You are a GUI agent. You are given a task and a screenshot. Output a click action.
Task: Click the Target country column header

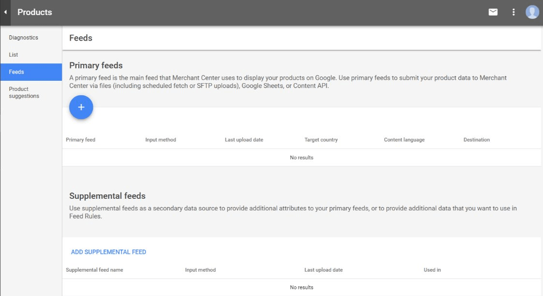321,139
